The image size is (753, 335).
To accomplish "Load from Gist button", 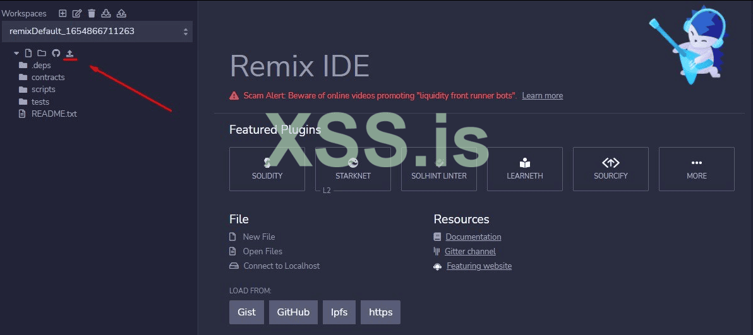I will click(x=247, y=312).
